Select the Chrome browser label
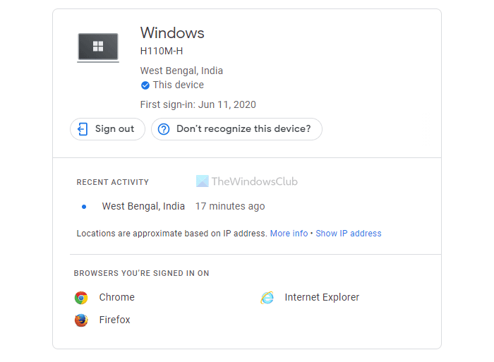The height and width of the screenshot is (362, 494). 117,297
